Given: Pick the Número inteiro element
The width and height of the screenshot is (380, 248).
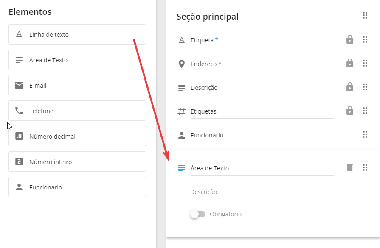Looking at the screenshot, I should click(x=77, y=162).
